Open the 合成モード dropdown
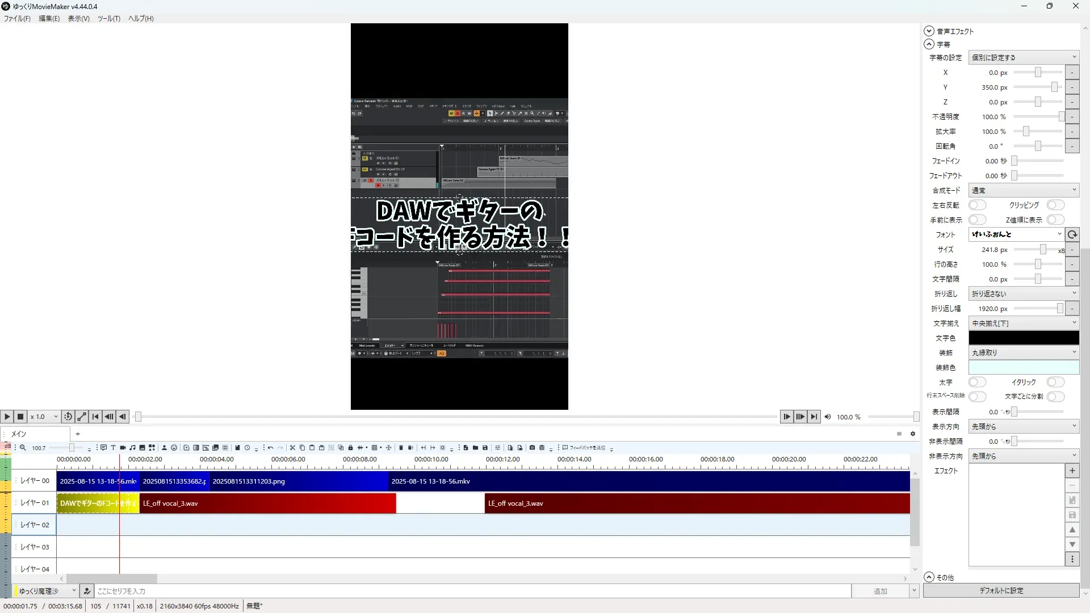This screenshot has width=1090, height=613. [1024, 190]
